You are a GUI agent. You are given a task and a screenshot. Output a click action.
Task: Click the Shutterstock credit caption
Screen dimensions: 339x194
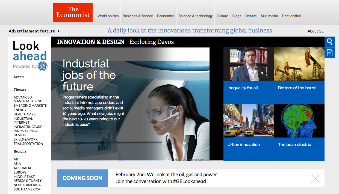click(189, 159)
